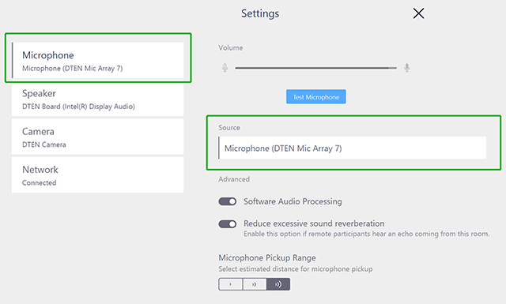Click the high-volume microphone icon
This screenshot has width=506, height=304.
coord(407,68)
